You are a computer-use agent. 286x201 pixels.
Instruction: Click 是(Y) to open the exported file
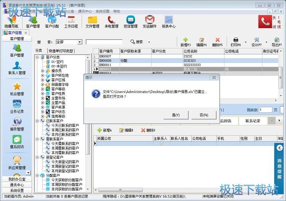click(x=176, y=115)
